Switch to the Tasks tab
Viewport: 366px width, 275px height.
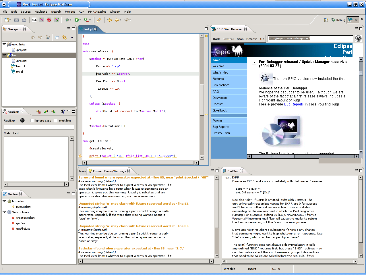click(82, 171)
